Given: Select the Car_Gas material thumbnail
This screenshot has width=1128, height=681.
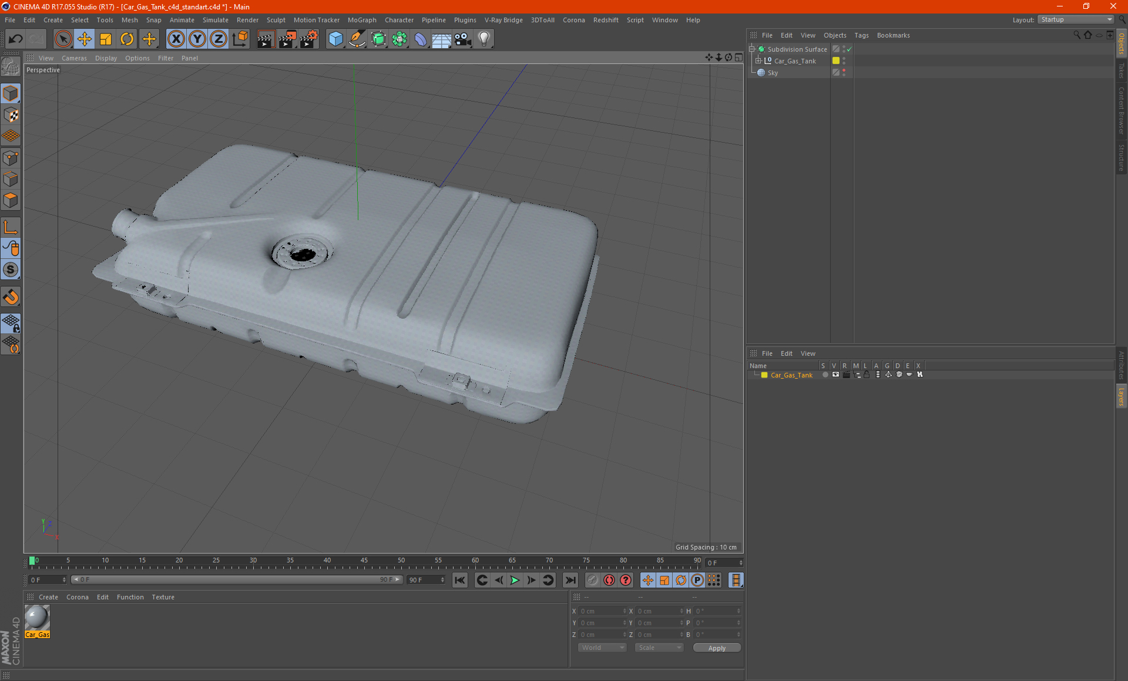Looking at the screenshot, I should [x=37, y=619].
